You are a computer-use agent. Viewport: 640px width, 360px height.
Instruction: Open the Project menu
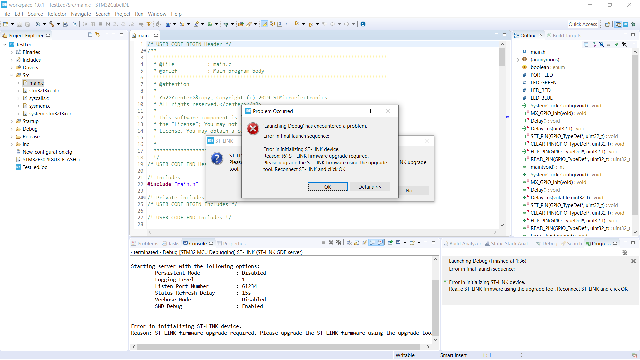click(123, 14)
